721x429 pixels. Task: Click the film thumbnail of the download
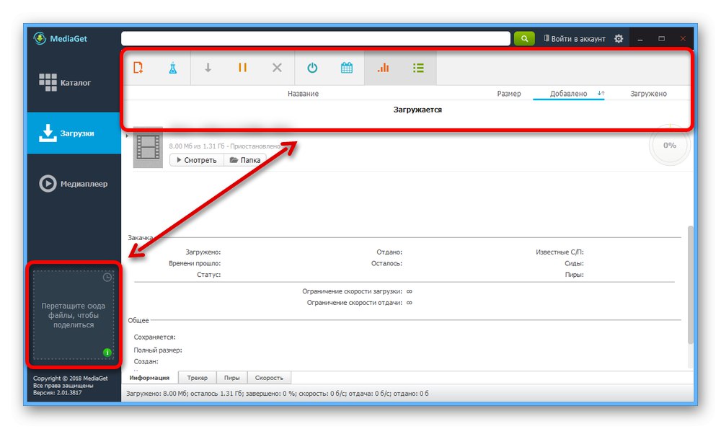pos(148,148)
